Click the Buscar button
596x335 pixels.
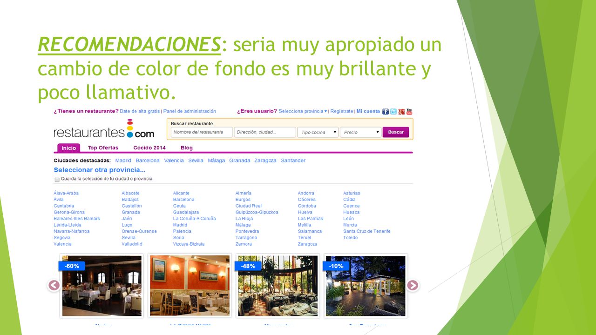pyautogui.click(x=396, y=132)
